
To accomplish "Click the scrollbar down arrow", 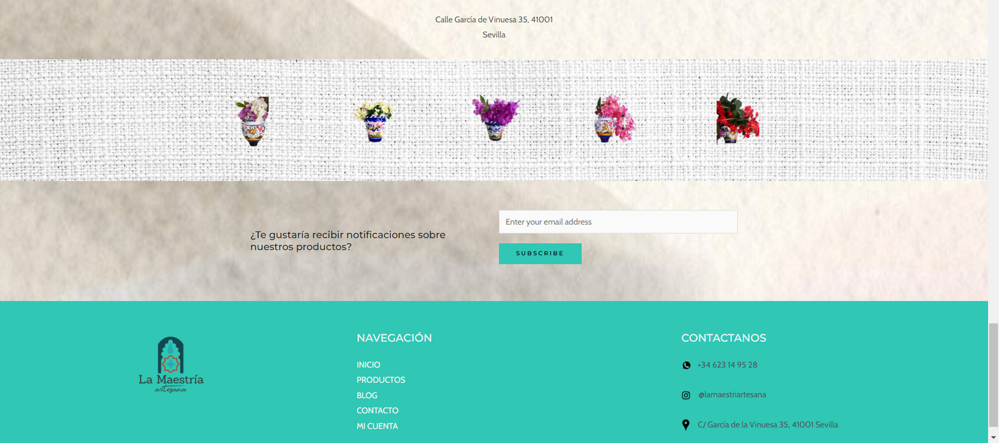I will (x=993, y=438).
